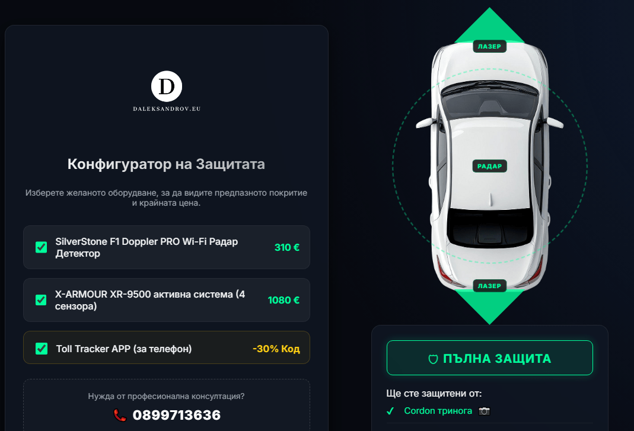Screen dimensions: 634x431
Task: Select the top green laser triangle
Action: [x=490, y=24]
